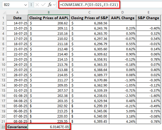Image resolution: width=162 pixels, height=130 pixels.
Task: Select the row 22 header
Action: (x=3, y=127)
